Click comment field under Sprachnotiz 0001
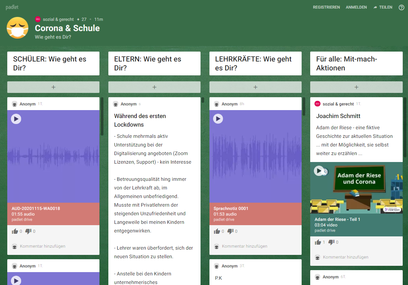Viewport: 408px width, 285px height. (244, 246)
